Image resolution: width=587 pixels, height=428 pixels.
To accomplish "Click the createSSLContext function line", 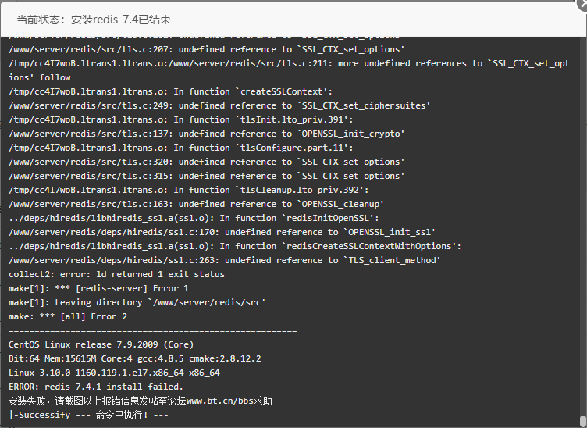I will 170,91.
